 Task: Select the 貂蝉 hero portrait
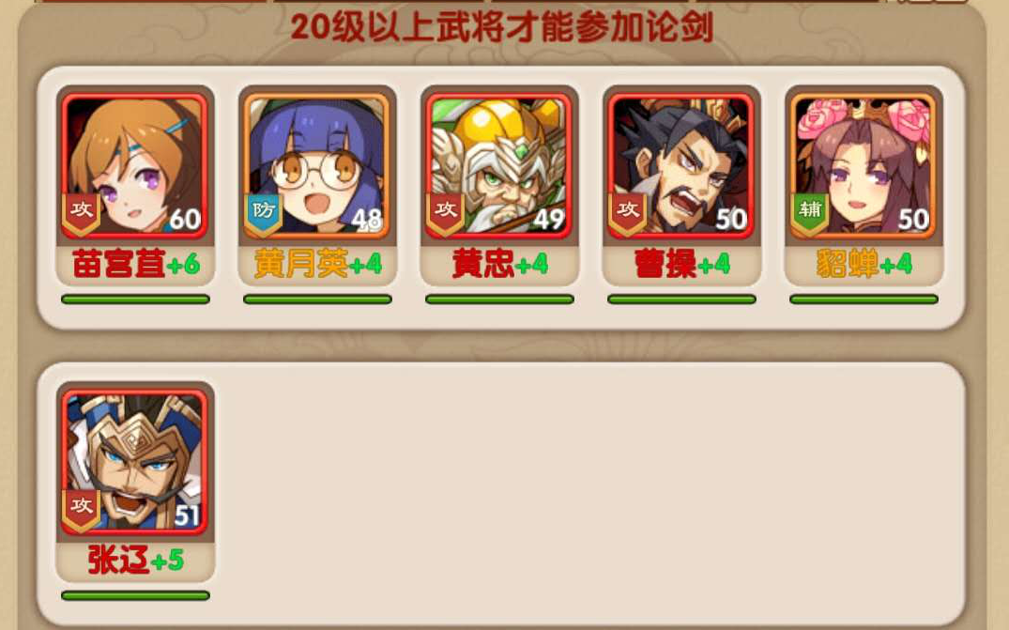[864, 165]
